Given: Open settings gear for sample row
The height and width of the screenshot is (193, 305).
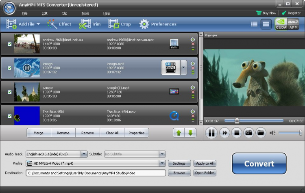Looking at the screenshot, I should pos(193,87).
